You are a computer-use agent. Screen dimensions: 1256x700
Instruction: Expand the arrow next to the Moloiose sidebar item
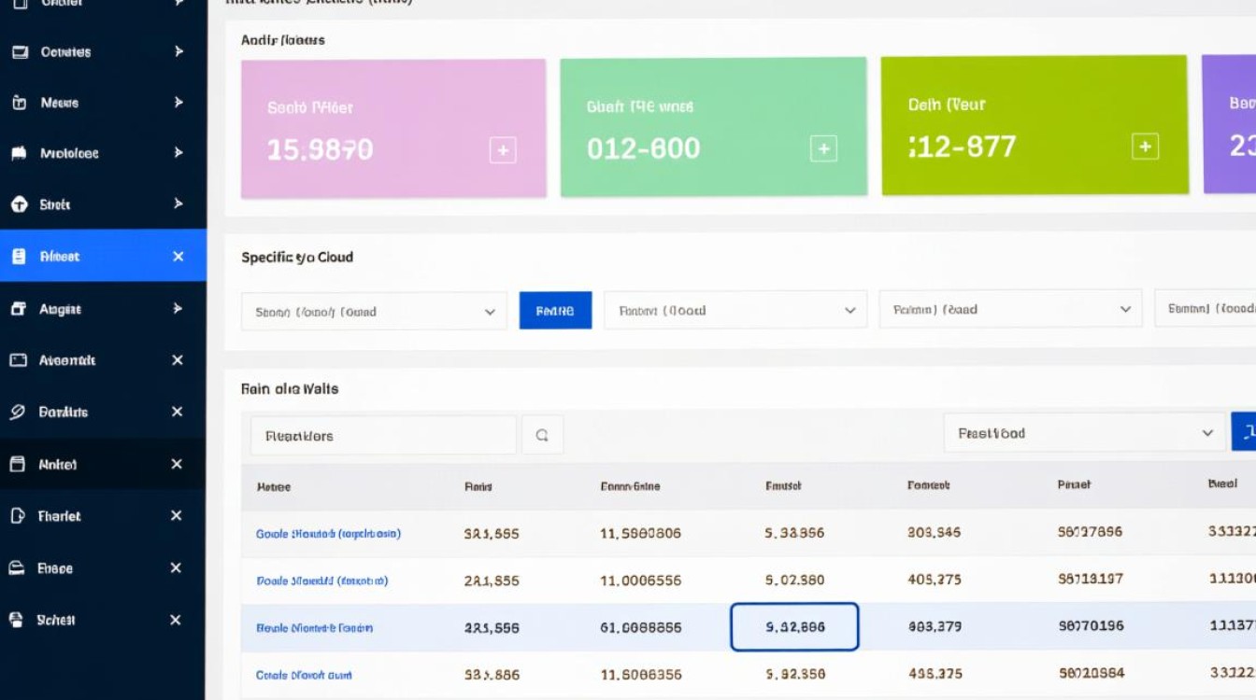click(178, 153)
